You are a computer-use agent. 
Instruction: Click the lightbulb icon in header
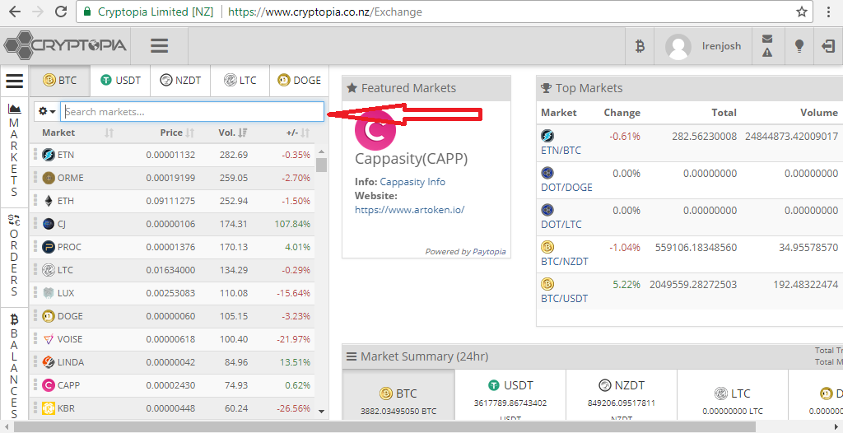point(799,46)
